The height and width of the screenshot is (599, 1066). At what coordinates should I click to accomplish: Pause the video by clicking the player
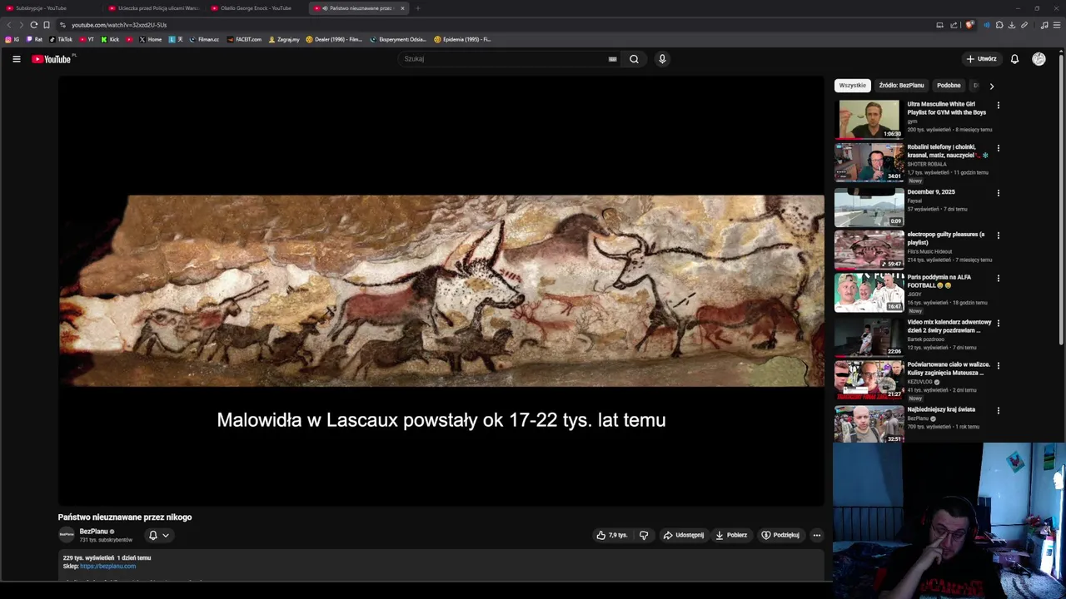(441, 291)
